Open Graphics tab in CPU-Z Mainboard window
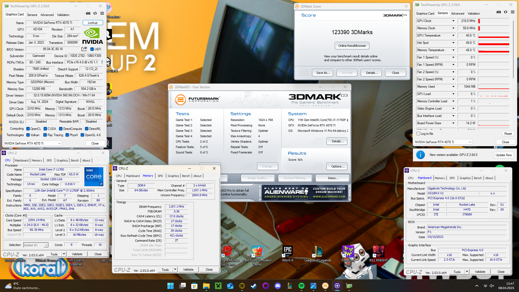Image resolution: width=519 pixels, height=292 pixels. pos(465,178)
